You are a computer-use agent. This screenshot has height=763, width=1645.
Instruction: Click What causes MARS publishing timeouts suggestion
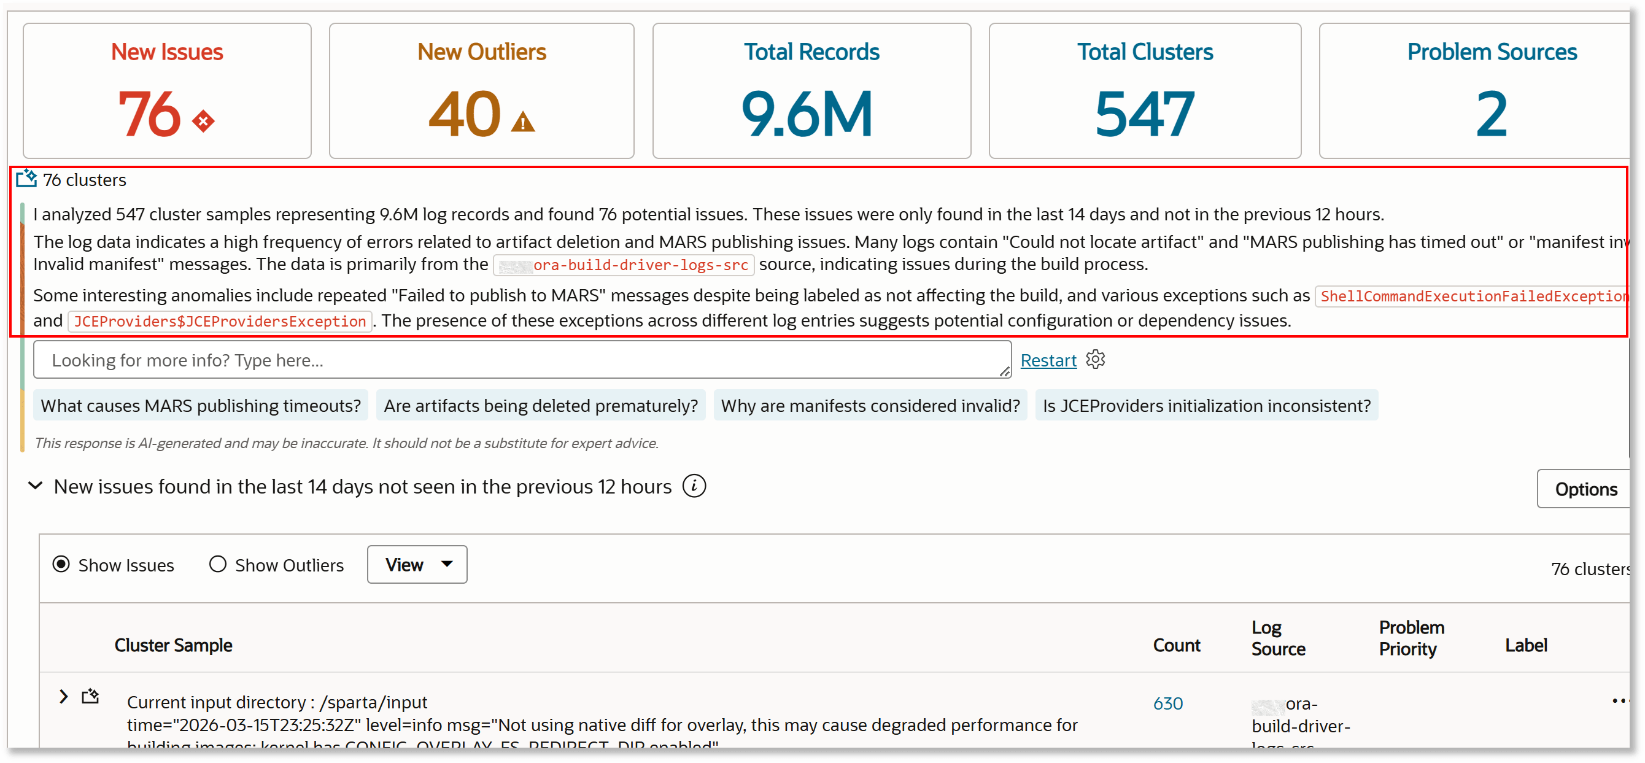tap(201, 406)
